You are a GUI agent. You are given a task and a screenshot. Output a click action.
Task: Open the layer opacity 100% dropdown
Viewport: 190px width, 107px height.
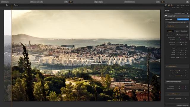coord(183,13)
